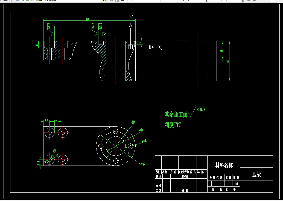Select the 批准 label cell
The height and width of the screenshot is (201, 283).
(x=185, y=190)
